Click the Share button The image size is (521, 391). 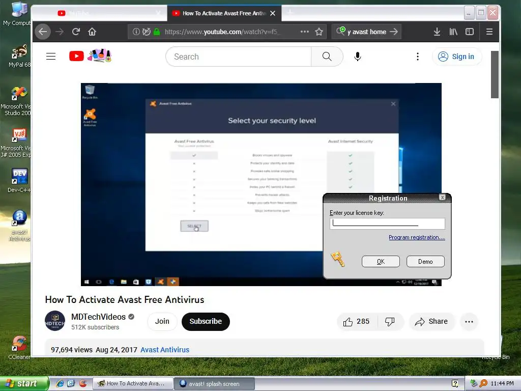pyautogui.click(x=431, y=322)
